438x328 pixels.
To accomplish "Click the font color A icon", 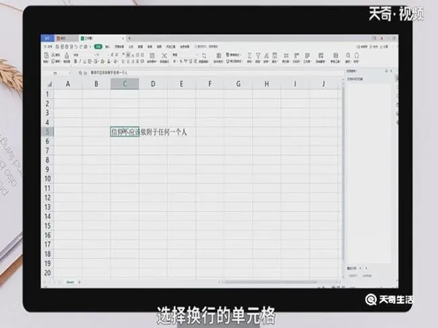I will (109, 61).
